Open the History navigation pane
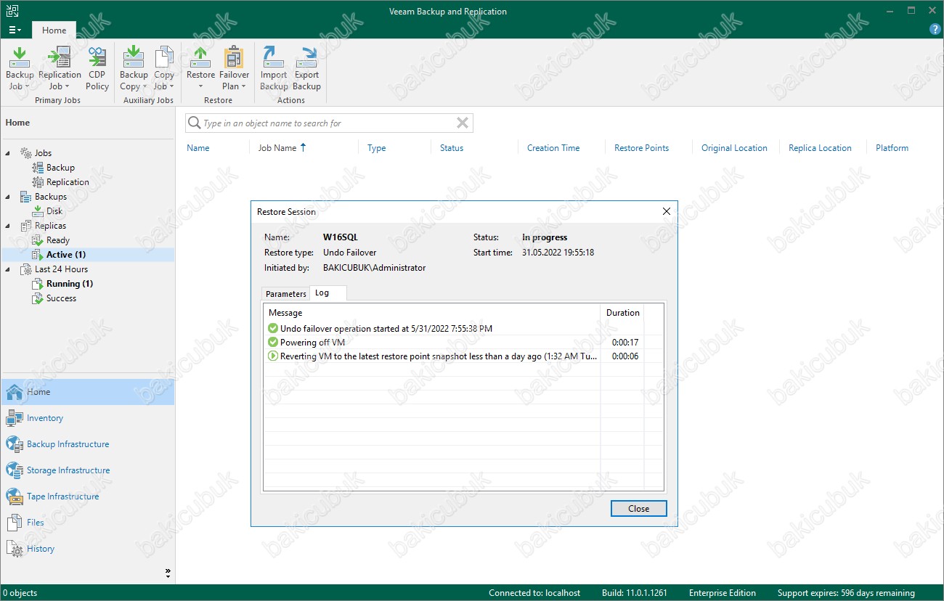 (x=87, y=549)
